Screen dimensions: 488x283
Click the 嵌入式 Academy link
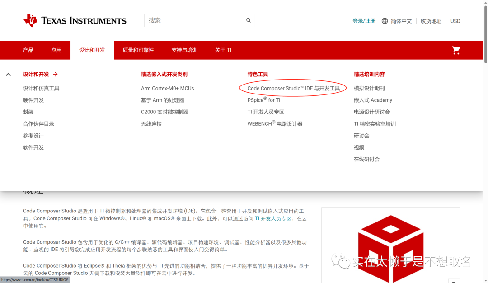tap(373, 100)
